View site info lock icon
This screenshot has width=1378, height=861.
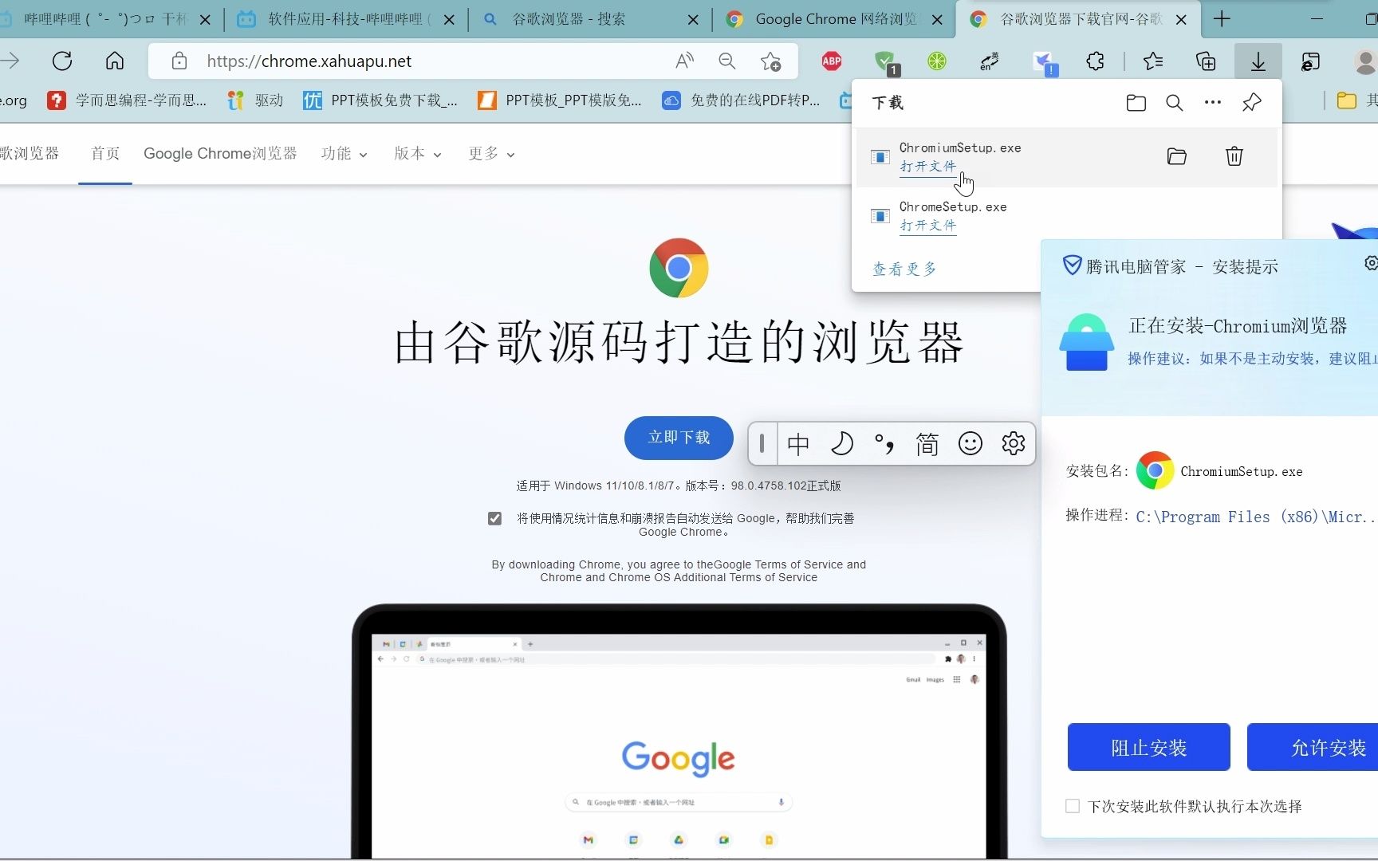tap(179, 61)
